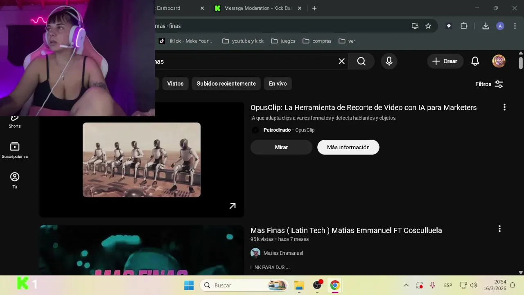Clear the YouTube search box with X
This screenshot has height=295, width=524.
pyautogui.click(x=341, y=61)
